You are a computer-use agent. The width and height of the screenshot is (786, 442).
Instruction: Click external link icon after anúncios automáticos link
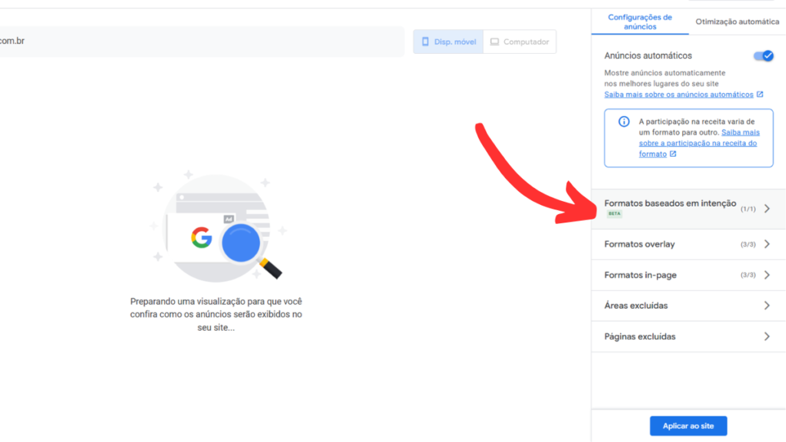click(x=760, y=94)
